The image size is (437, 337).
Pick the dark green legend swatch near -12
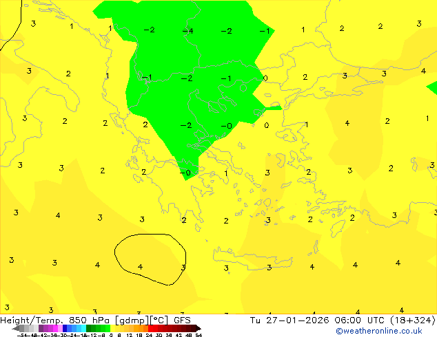[x=89, y=329]
